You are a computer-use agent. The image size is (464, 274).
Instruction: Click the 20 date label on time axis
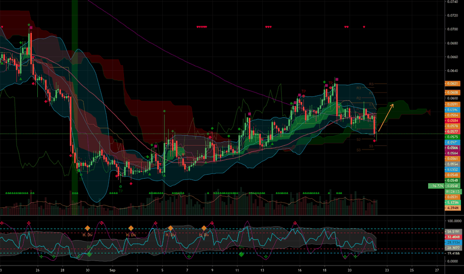pos(349,270)
